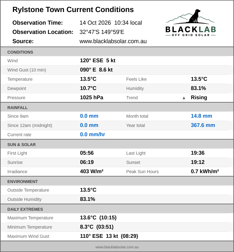Select pressure value 1025 hPa
Image resolution: width=234 pixels, height=252 pixels.
point(91,98)
